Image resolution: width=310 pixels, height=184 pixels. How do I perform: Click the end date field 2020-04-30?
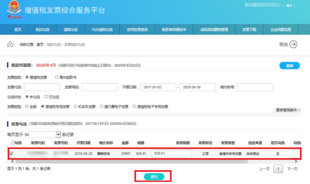(197, 87)
